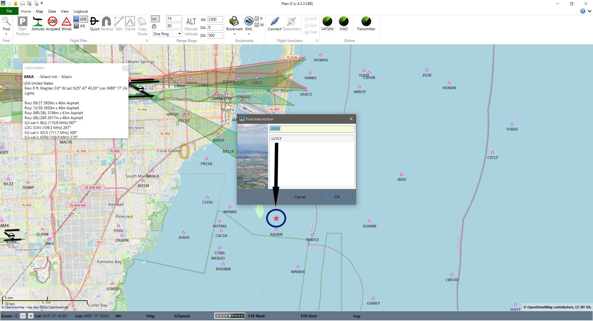Viewport: 593px width, 321px height.
Task: Toggle VFR flight rules
Action: point(80,19)
